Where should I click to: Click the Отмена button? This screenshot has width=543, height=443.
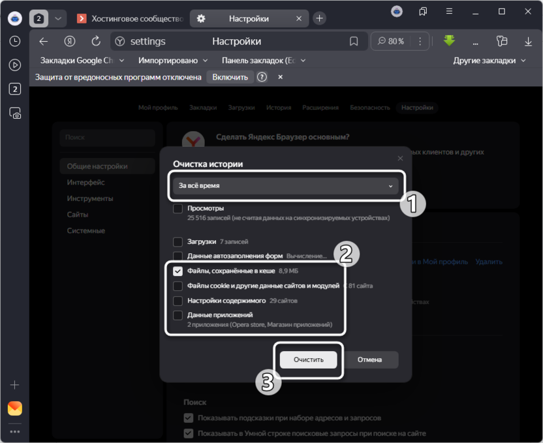click(x=369, y=360)
